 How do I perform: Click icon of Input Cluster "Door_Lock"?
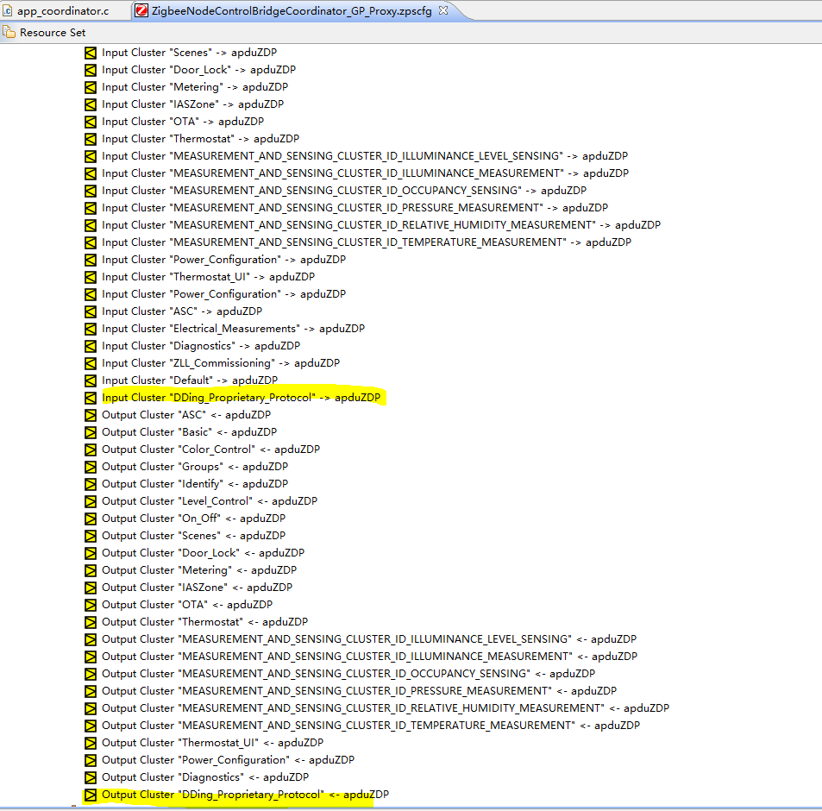pyautogui.click(x=91, y=70)
